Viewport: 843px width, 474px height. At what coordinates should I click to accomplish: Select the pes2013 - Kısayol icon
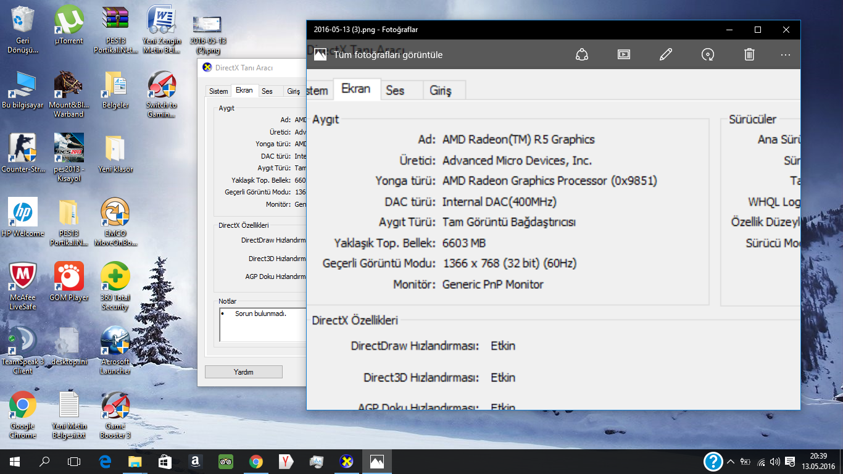pos(69,157)
